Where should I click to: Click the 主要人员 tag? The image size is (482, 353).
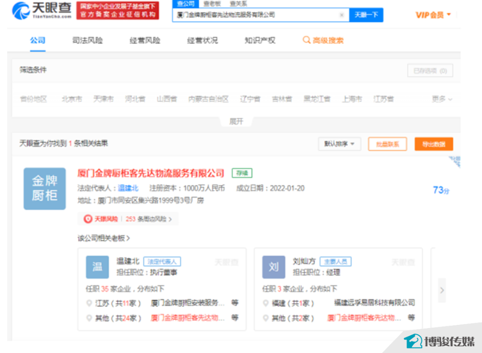pos(336,262)
